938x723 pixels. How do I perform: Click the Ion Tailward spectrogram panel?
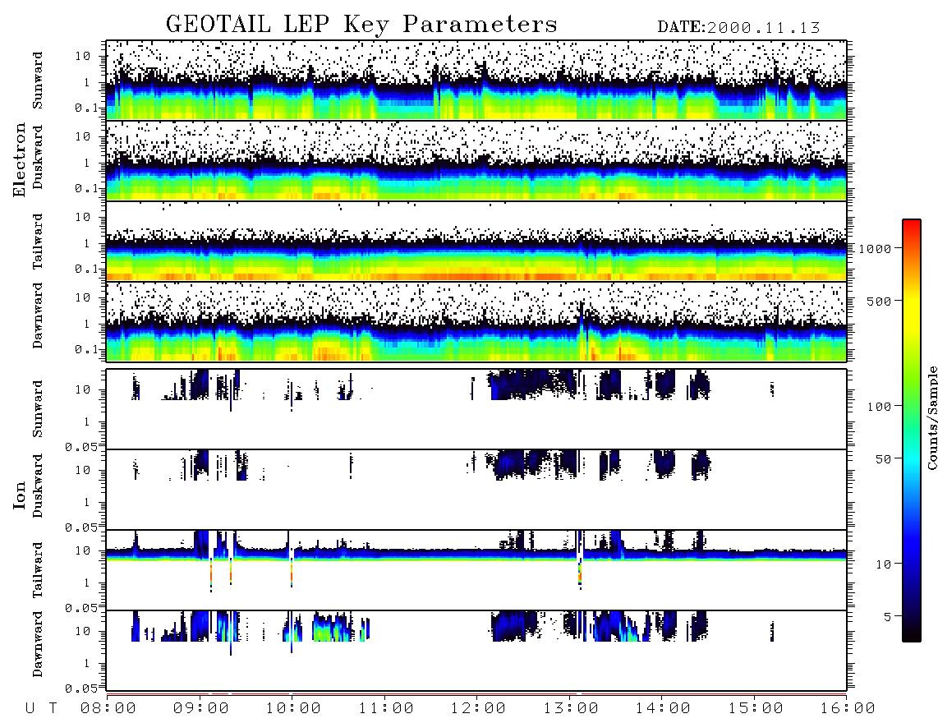476,570
